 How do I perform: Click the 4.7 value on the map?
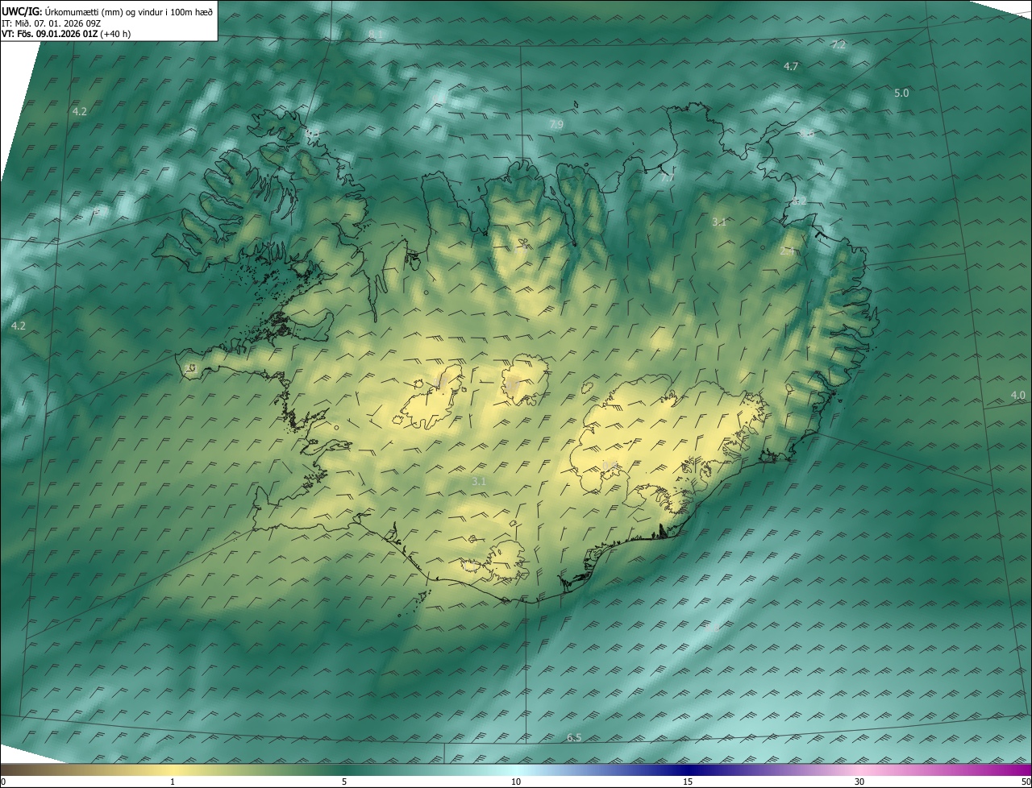pyautogui.click(x=791, y=66)
